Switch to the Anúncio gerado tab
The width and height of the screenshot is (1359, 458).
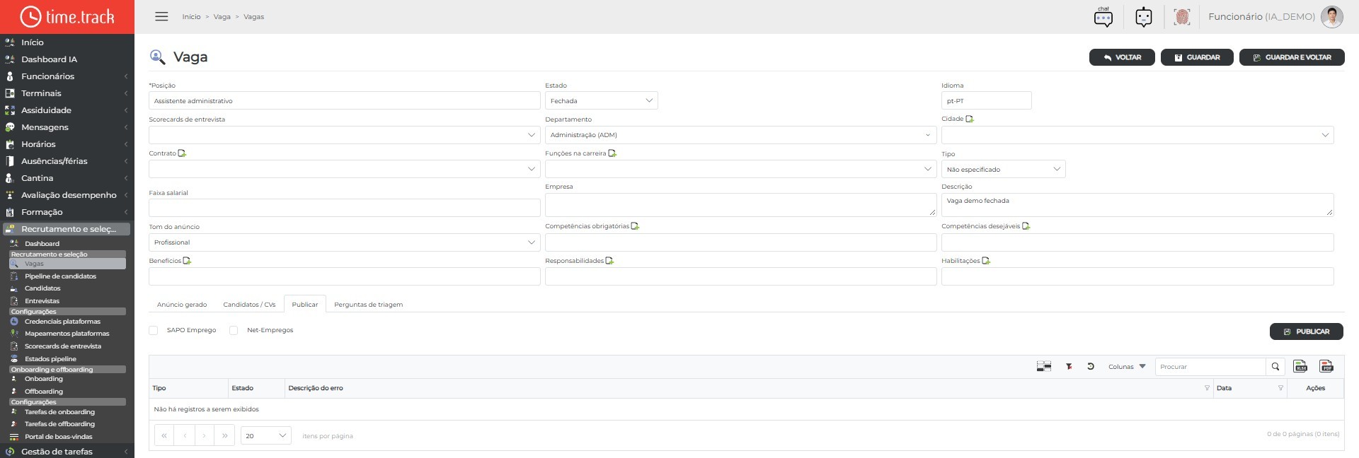pos(182,305)
